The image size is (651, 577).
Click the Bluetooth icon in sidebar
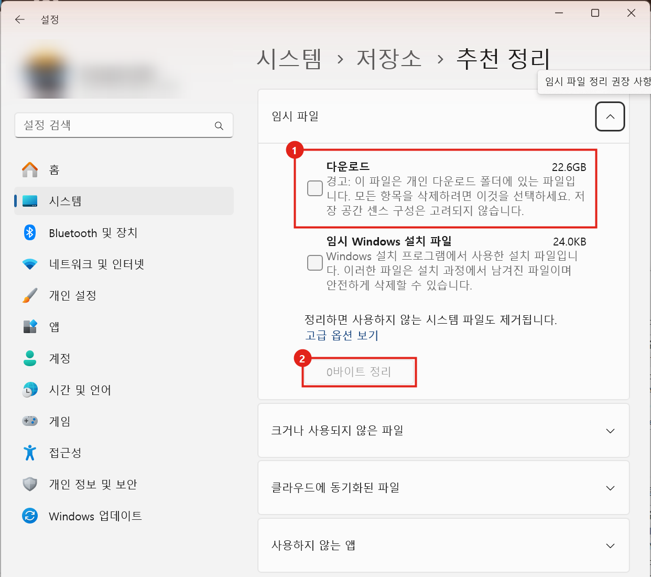pyautogui.click(x=30, y=232)
